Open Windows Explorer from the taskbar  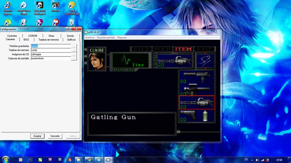(79, 160)
